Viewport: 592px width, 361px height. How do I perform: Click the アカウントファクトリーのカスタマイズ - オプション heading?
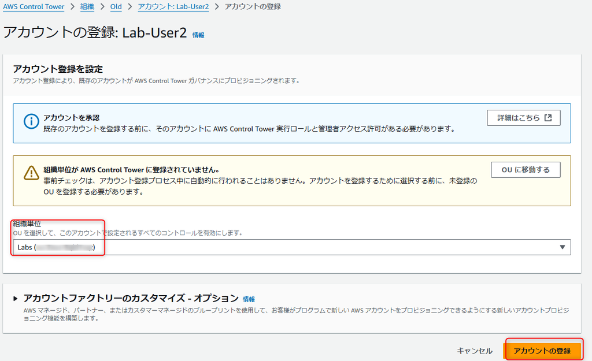[131, 299]
